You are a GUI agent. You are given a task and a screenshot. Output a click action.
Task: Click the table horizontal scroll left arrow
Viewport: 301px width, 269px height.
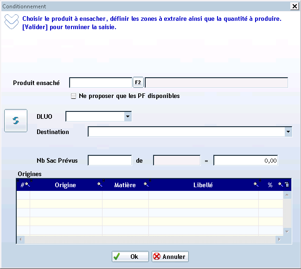(20, 239)
